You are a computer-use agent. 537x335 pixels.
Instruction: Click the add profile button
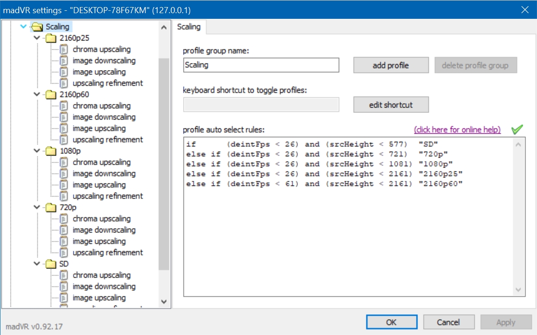coord(391,65)
